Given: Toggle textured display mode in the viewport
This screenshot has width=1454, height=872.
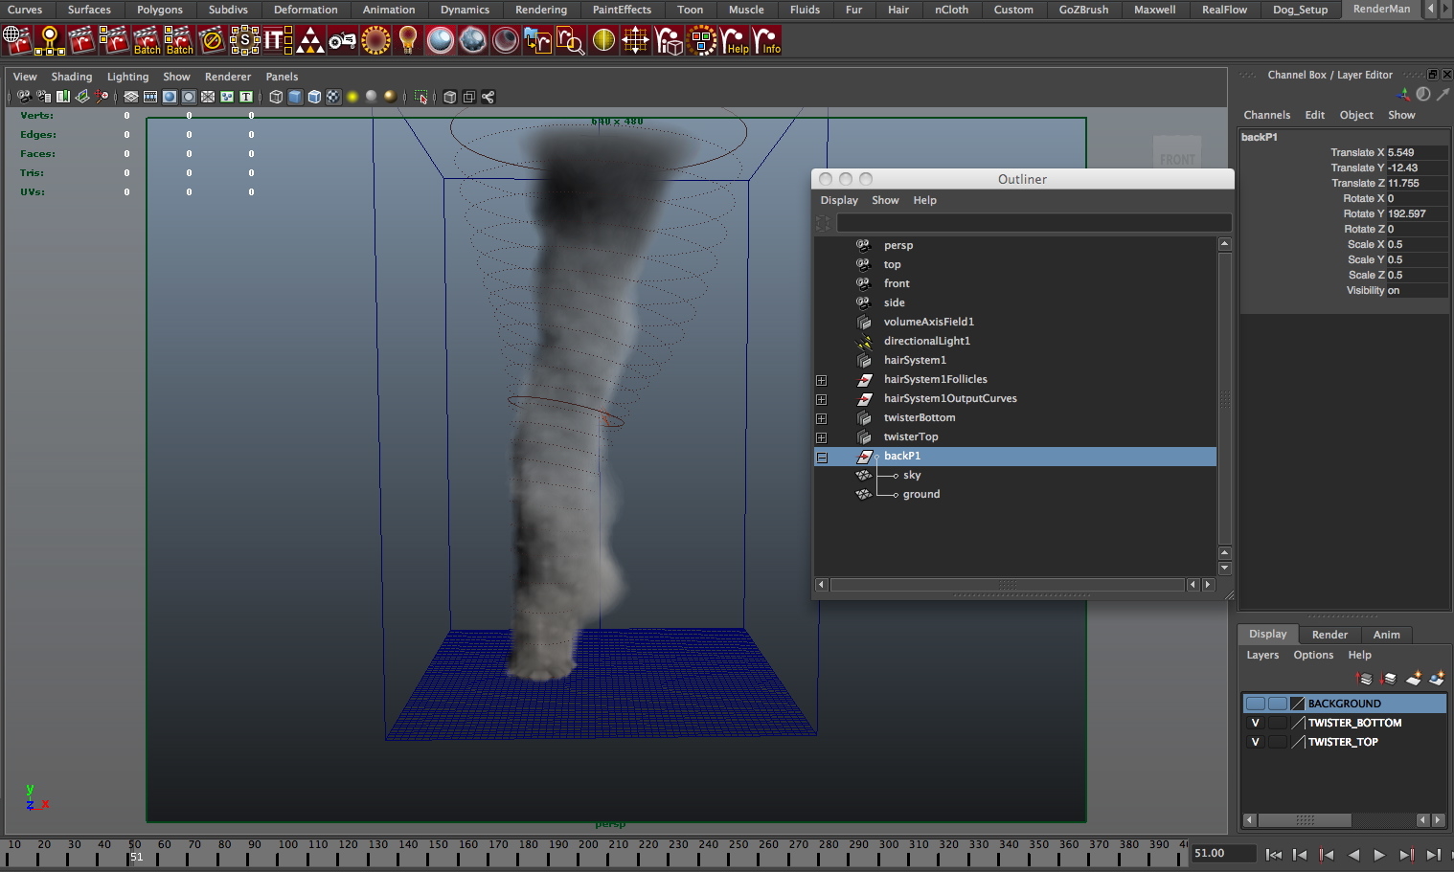Looking at the screenshot, I should pos(332,97).
